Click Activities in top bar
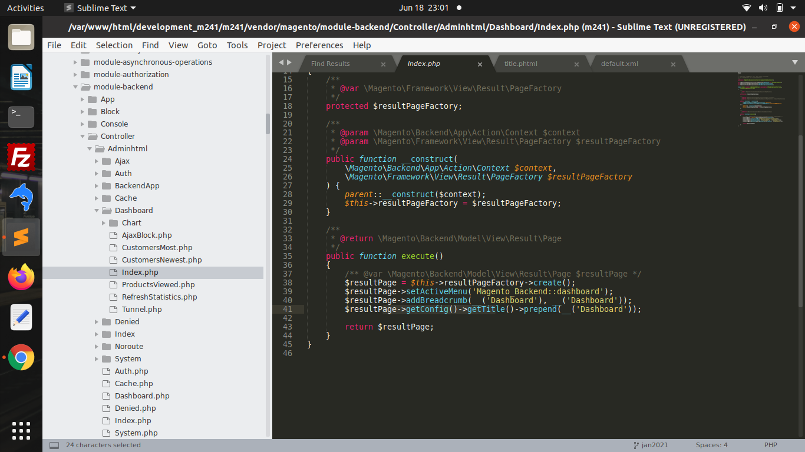The height and width of the screenshot is (452, 805). click(25, 8)
